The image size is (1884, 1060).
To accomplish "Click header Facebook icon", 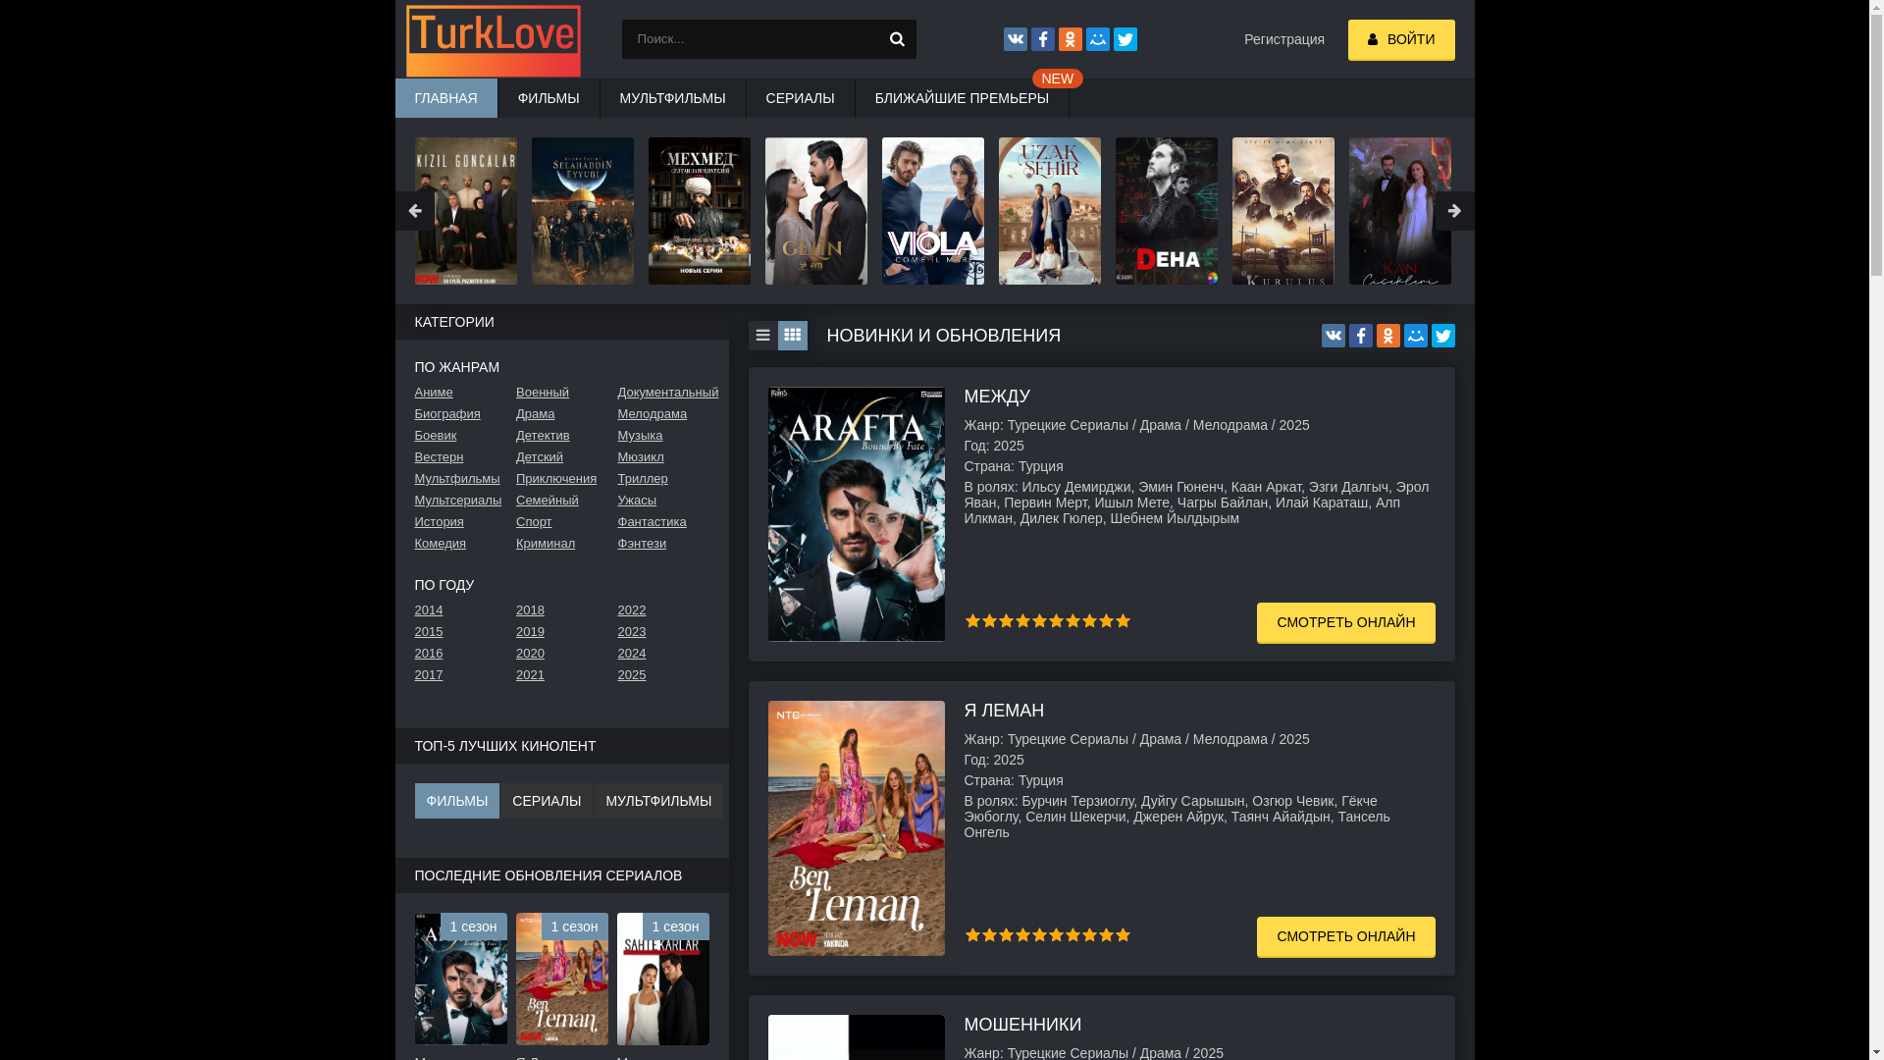I will pos(1042,39).
